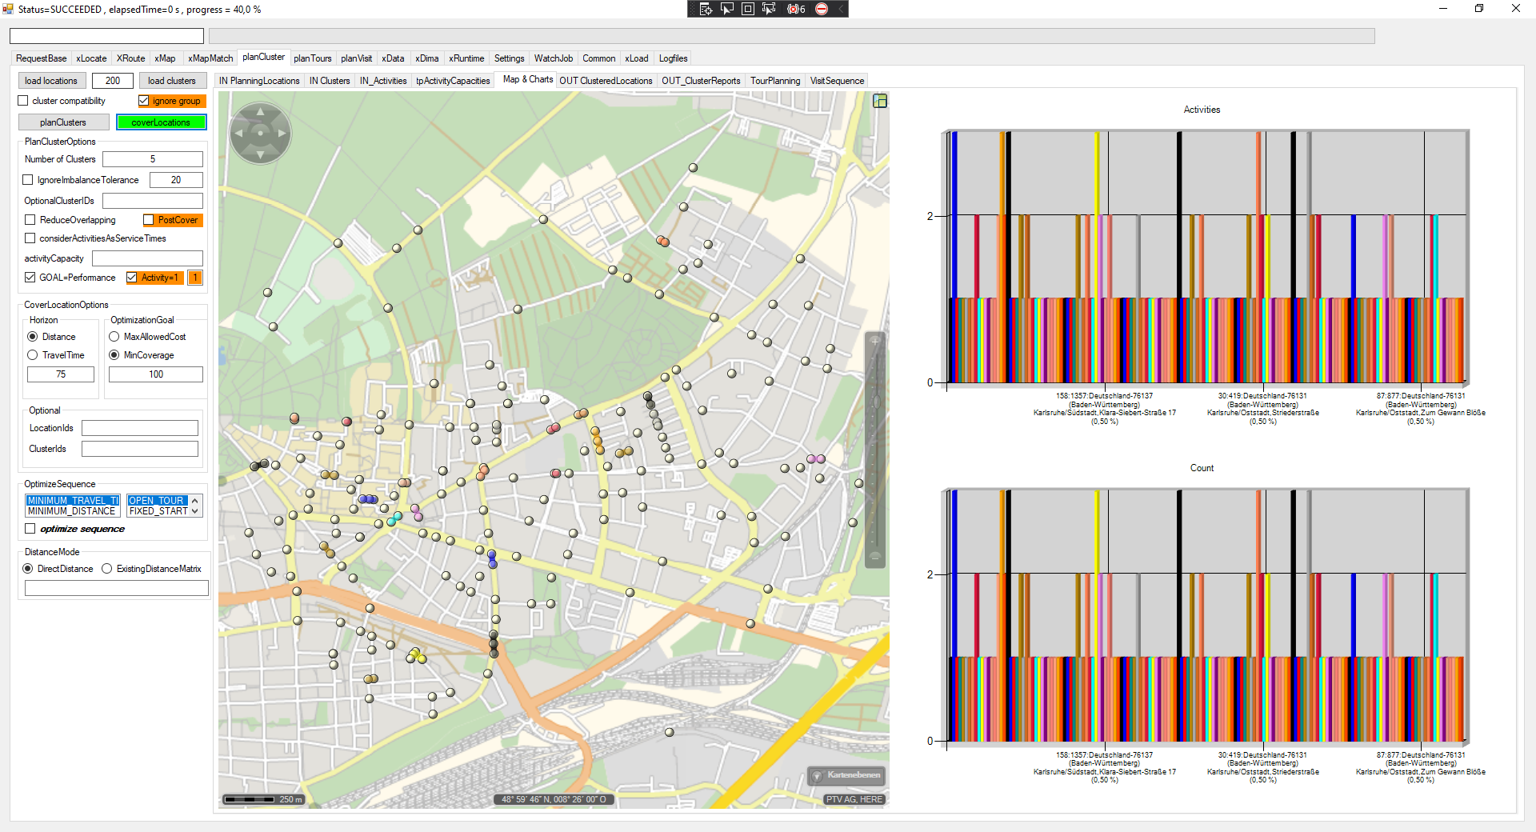
Task: Click the red error count indicator
Action: 796,9
